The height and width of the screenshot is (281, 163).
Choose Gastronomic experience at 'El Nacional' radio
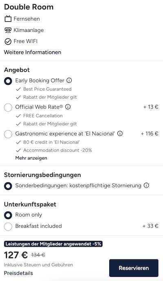point(8,134)
